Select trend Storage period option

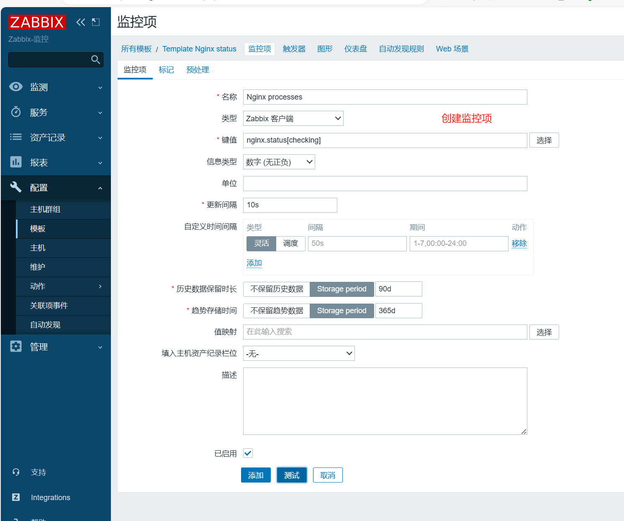coord(342,311)
